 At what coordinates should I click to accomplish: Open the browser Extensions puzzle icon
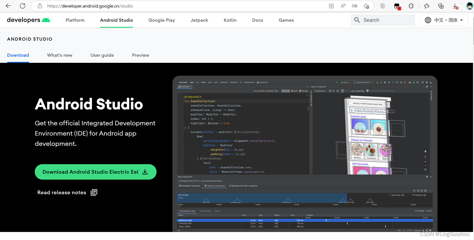[411, 6]
